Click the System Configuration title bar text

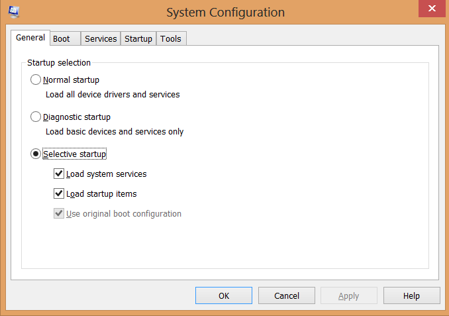coord(225,13)
